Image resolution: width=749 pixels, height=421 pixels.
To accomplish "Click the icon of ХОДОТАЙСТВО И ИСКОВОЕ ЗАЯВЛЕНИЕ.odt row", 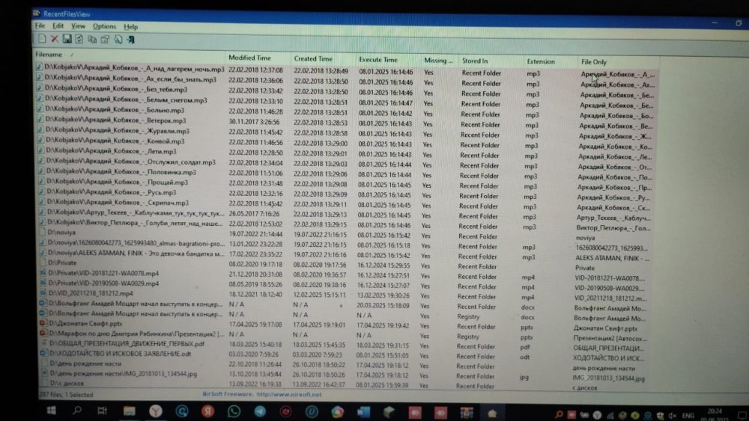I will pyautogui.click(x=43, y=353).
